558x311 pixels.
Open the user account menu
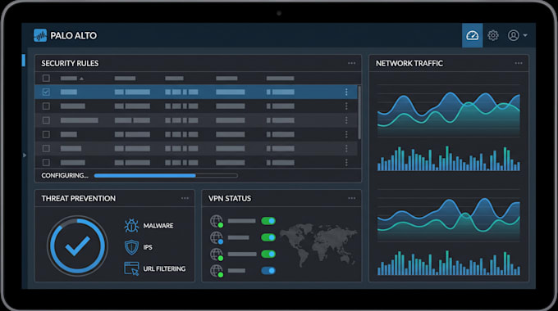click(x=518, y=35)
